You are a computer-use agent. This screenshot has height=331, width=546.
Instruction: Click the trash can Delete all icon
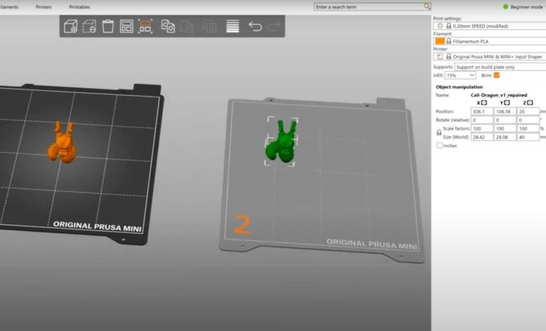coord(108,26)
